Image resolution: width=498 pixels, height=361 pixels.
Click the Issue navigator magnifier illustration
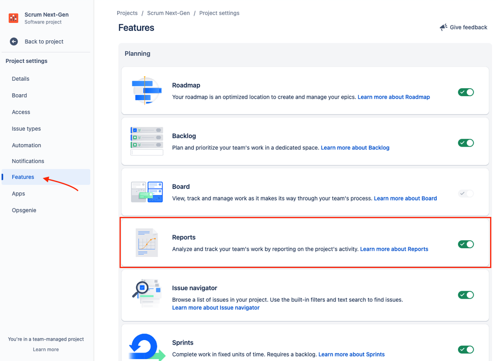point(147,293)
